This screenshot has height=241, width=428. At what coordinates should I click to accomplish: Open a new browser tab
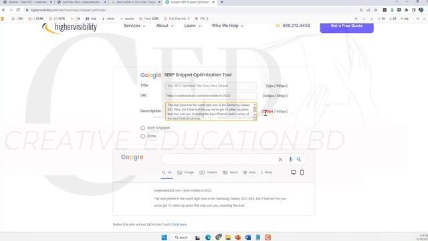pos(222,2)
